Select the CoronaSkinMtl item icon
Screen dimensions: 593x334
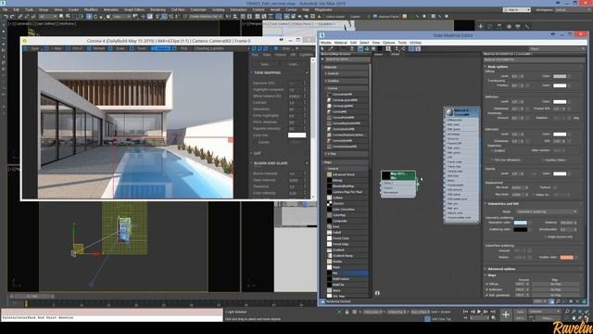pyautogui.click(x=329, y=140)
